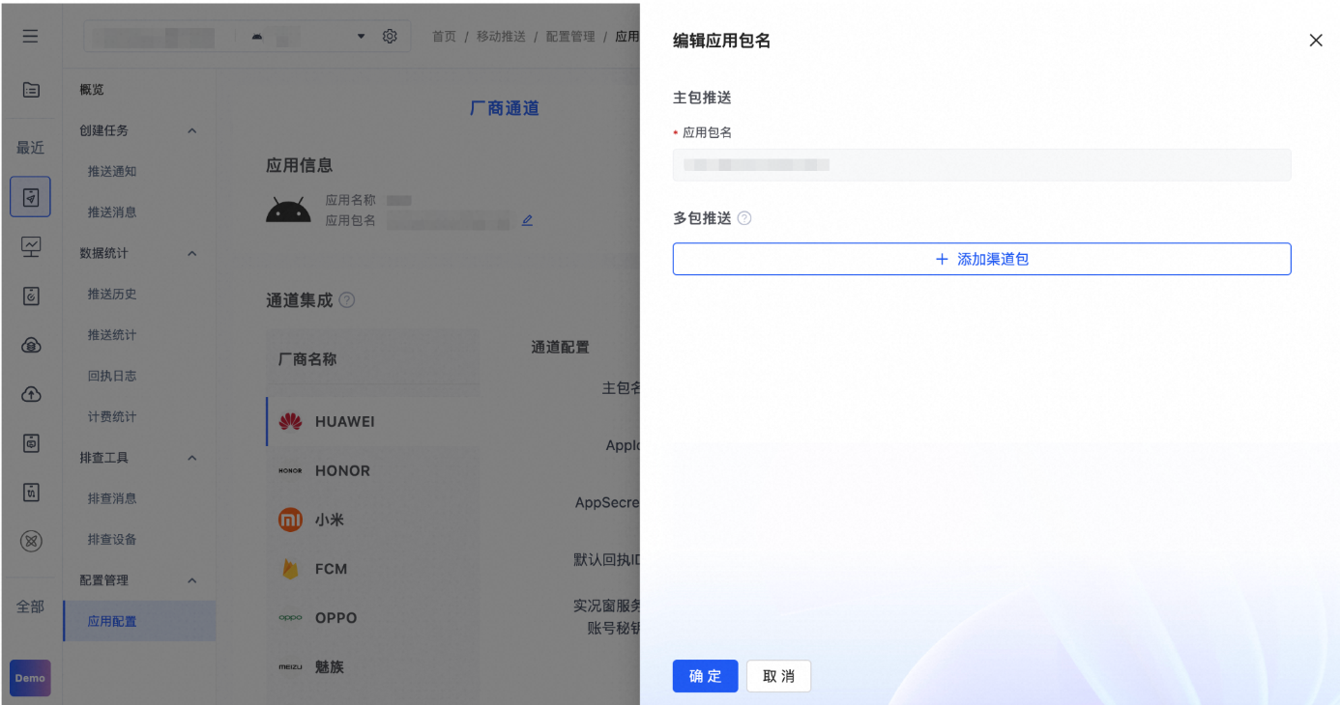Open 排查消息 menu item
This screenshot has width=1340, height=705.
(112, 498)
